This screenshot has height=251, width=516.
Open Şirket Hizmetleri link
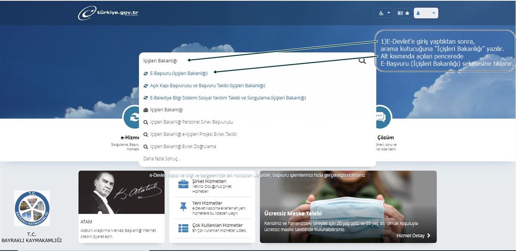tap(209, 181)
